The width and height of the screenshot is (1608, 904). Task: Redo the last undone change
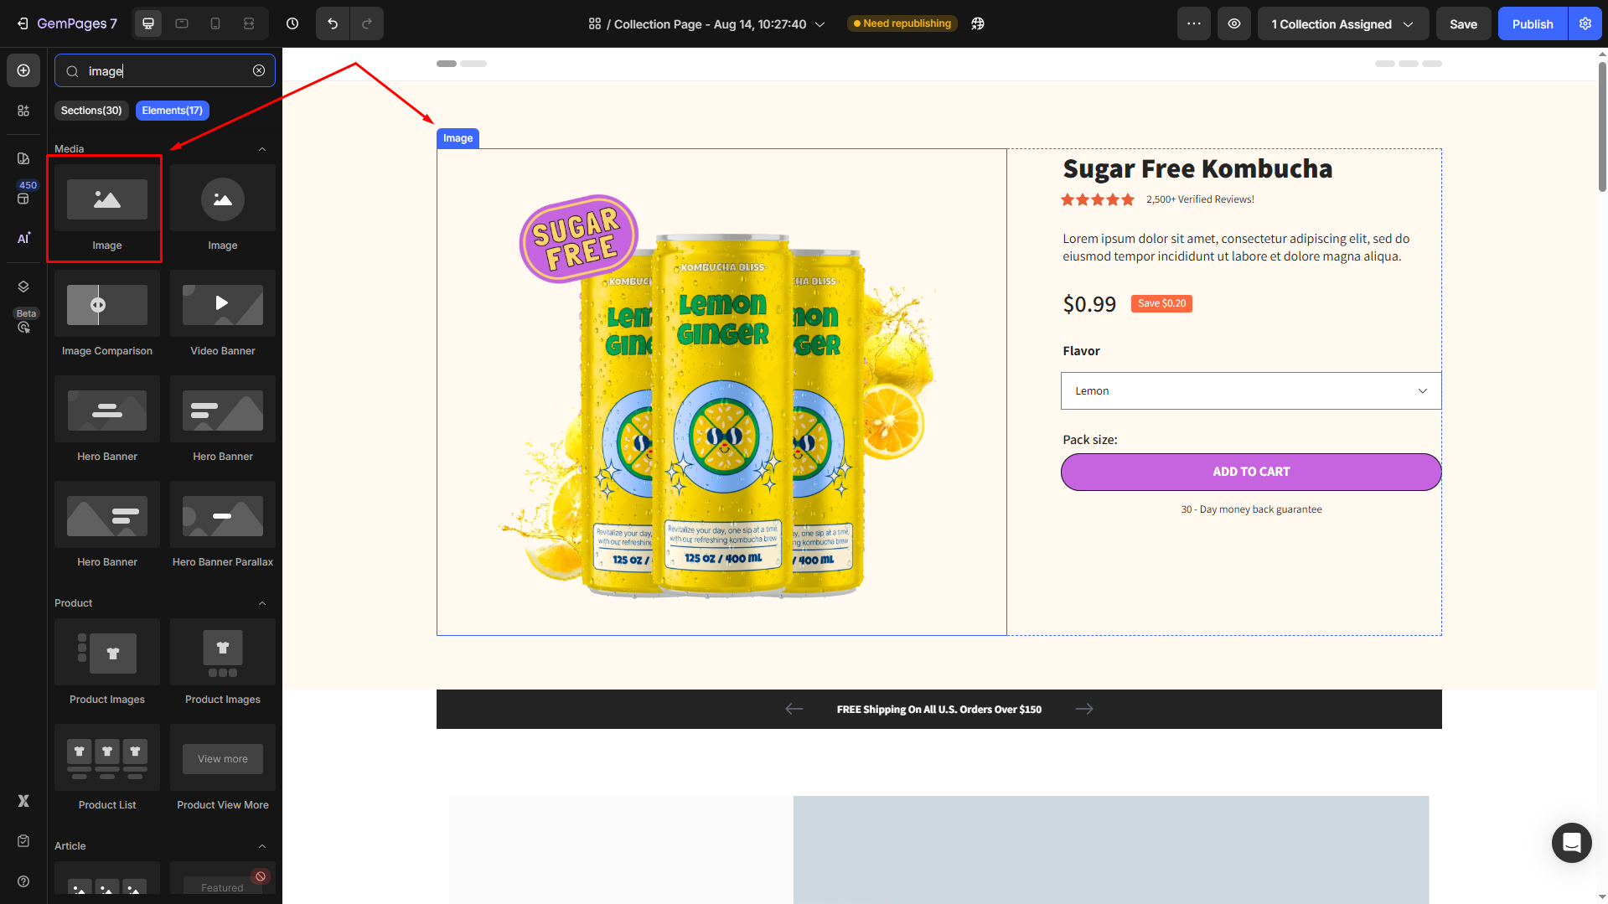pyautogui.click(x=367, y=23)
